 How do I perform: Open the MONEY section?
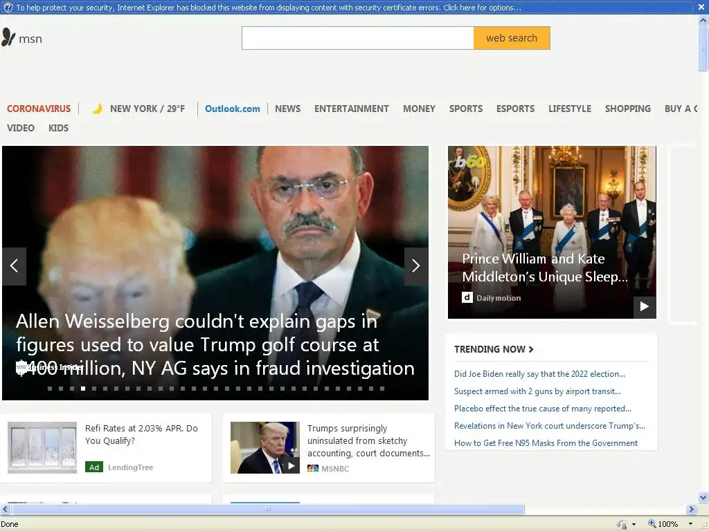click(x=419, y=109)
